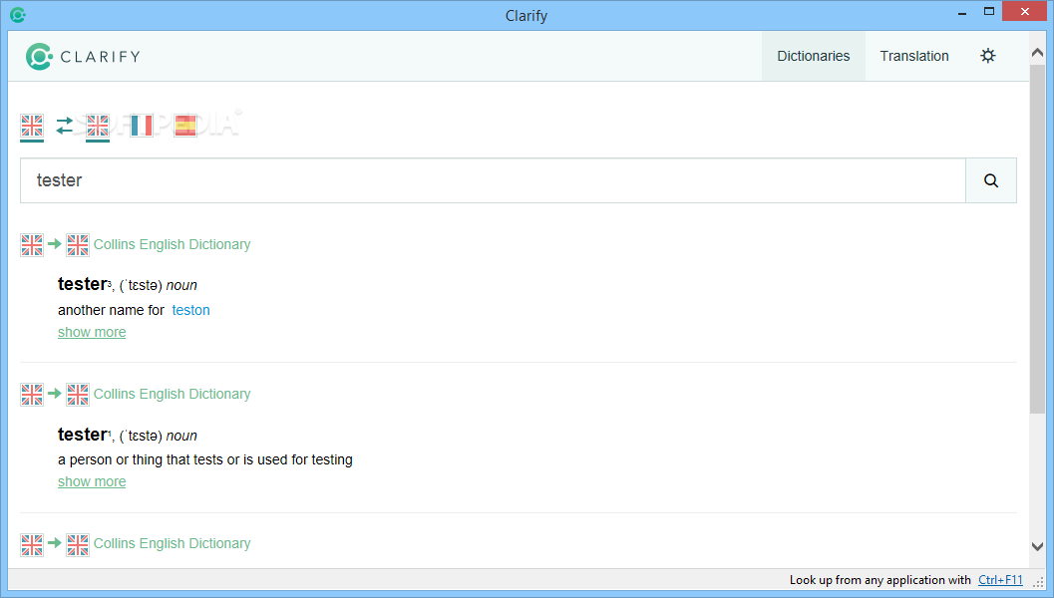Close the Clarify window
The width and height of the screenshot is (1054, 598).
click(1024, 11)
